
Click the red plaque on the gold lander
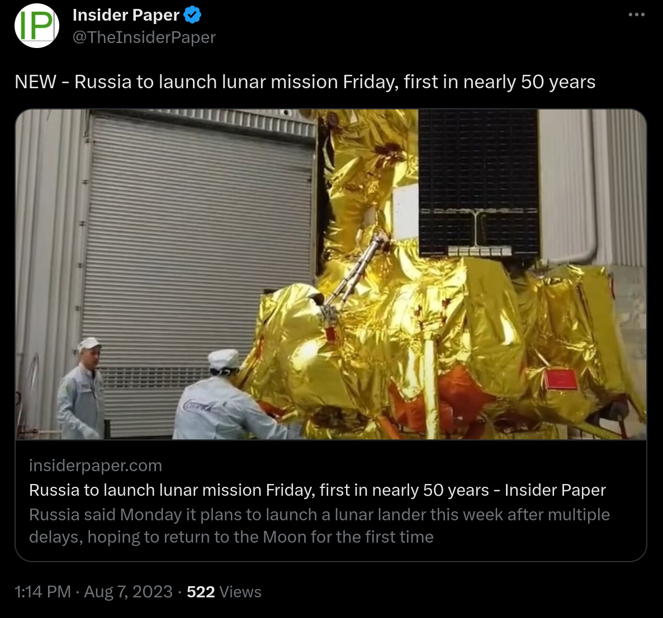point(561,379)
